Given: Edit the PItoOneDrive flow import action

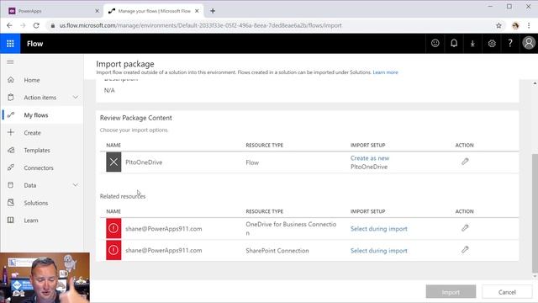Looking at the screenshot, I should point(465,162).
